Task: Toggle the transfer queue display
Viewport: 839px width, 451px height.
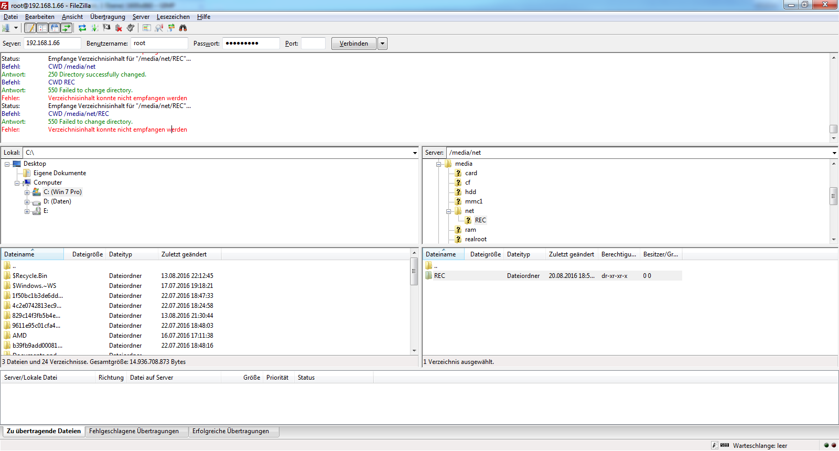Action: [x=67, y=28]
